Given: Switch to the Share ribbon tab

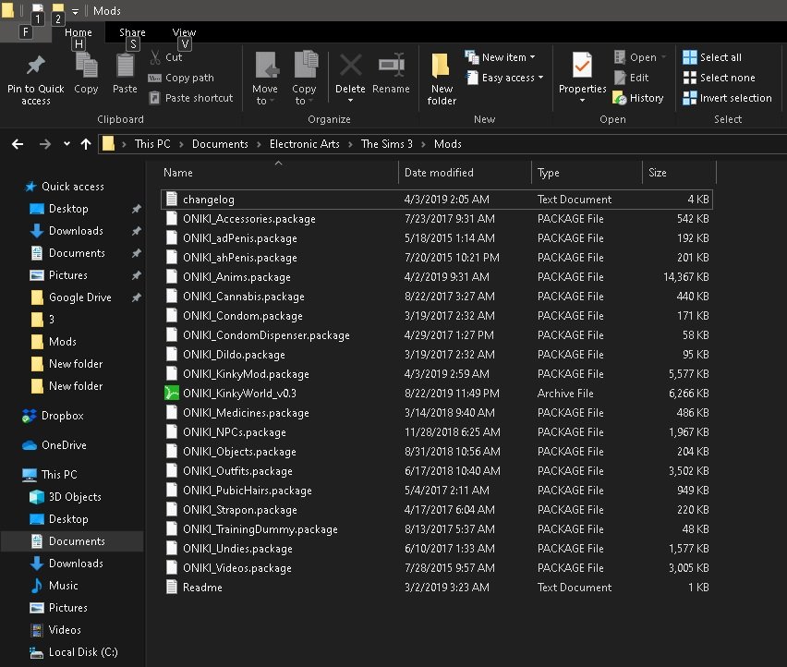Looking at the screenshot, I should [132, 32].
